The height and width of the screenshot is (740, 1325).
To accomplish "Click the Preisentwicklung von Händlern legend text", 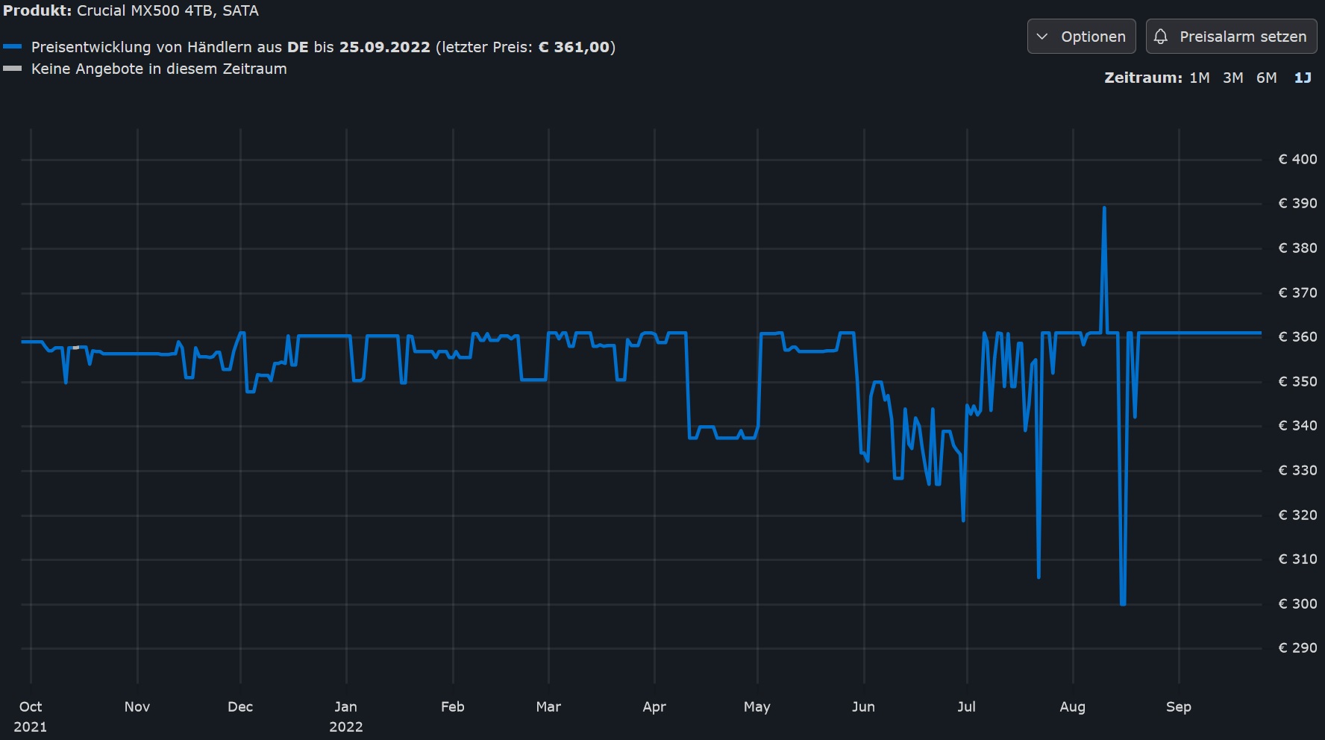I will pos(323,47).
